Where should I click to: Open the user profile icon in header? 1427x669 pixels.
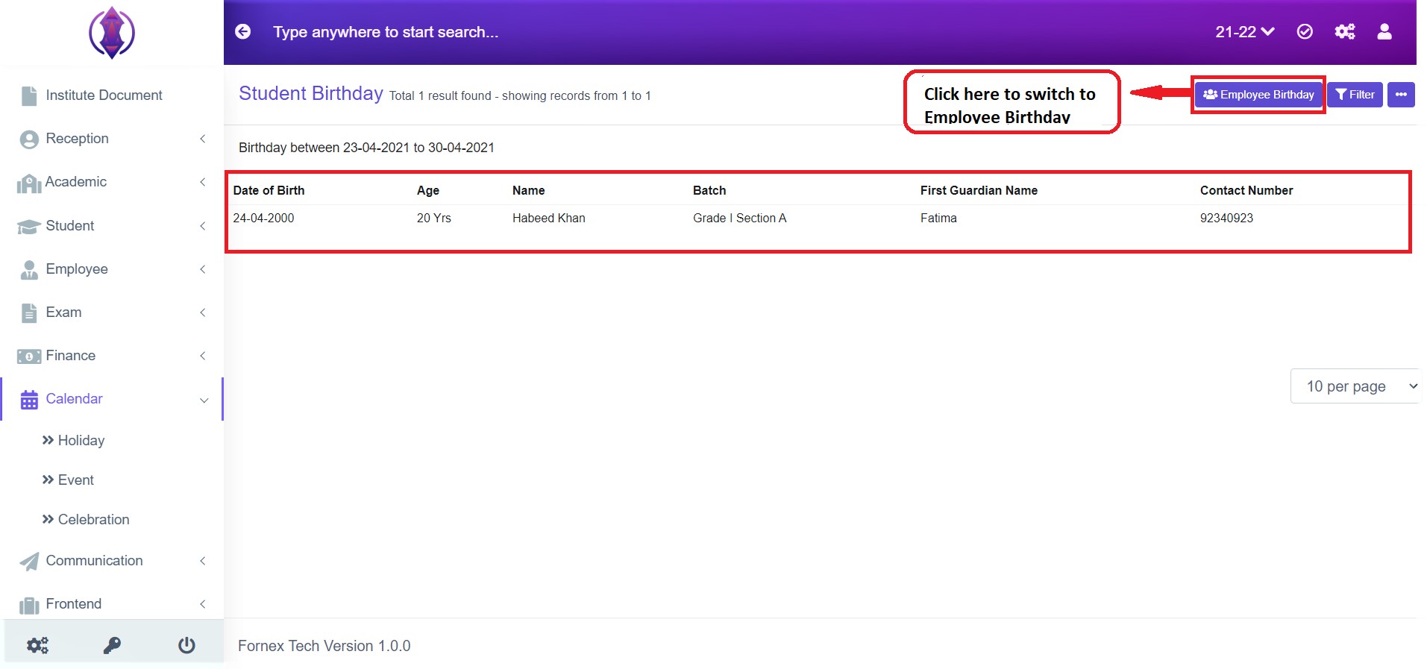1384,31
